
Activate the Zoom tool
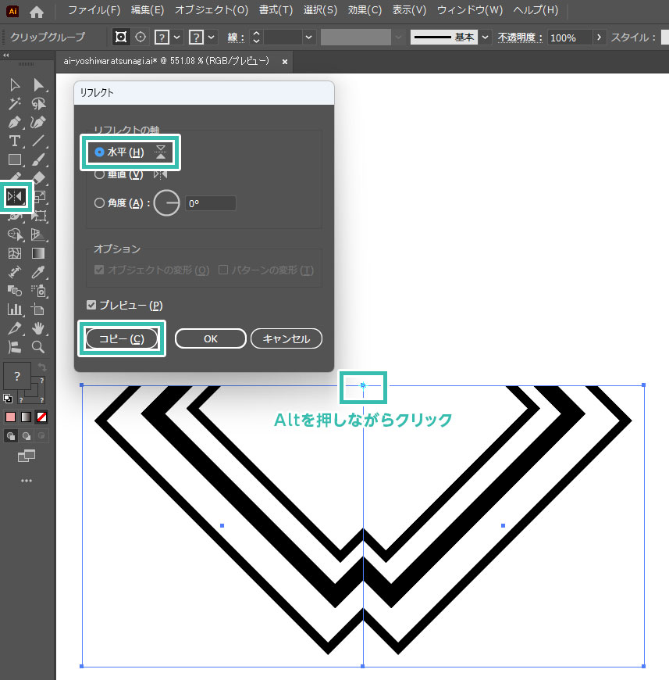[x=38, y=346]
